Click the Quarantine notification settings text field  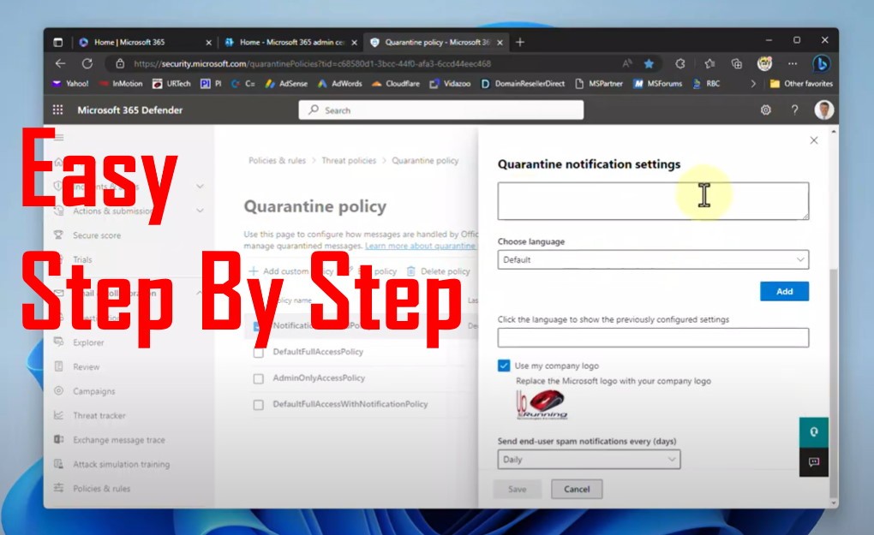coord(653,199)
